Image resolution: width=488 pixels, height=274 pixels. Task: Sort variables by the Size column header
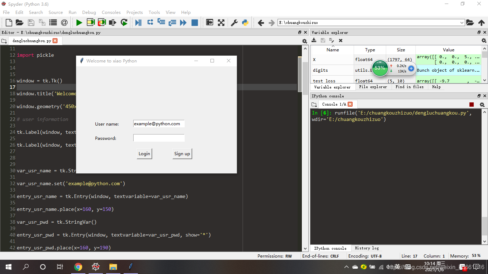coord(401,50)
